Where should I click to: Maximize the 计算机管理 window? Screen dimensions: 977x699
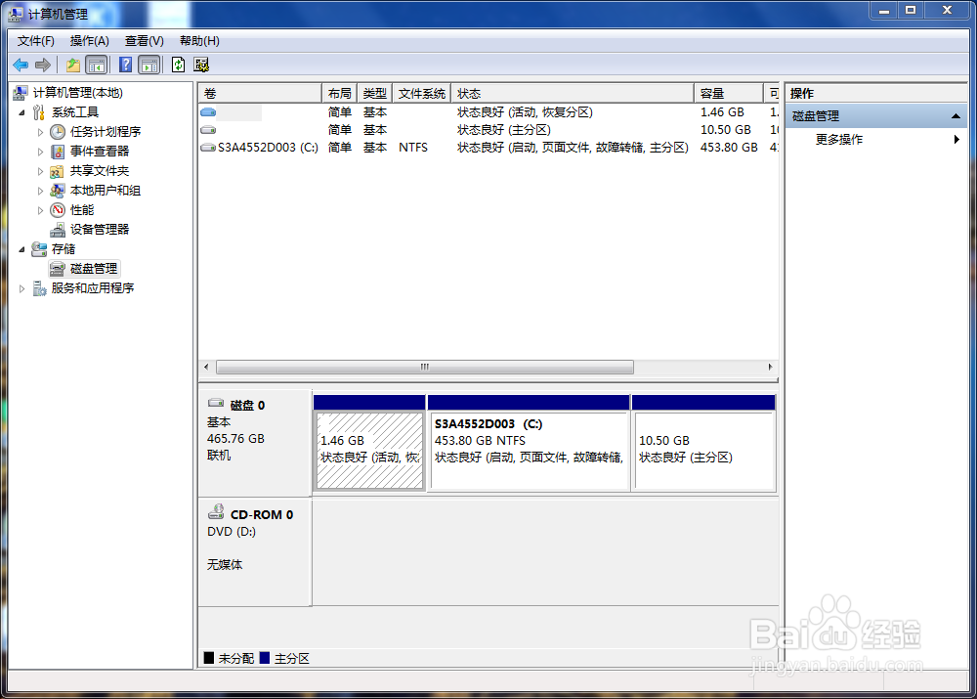click(911, 10)
